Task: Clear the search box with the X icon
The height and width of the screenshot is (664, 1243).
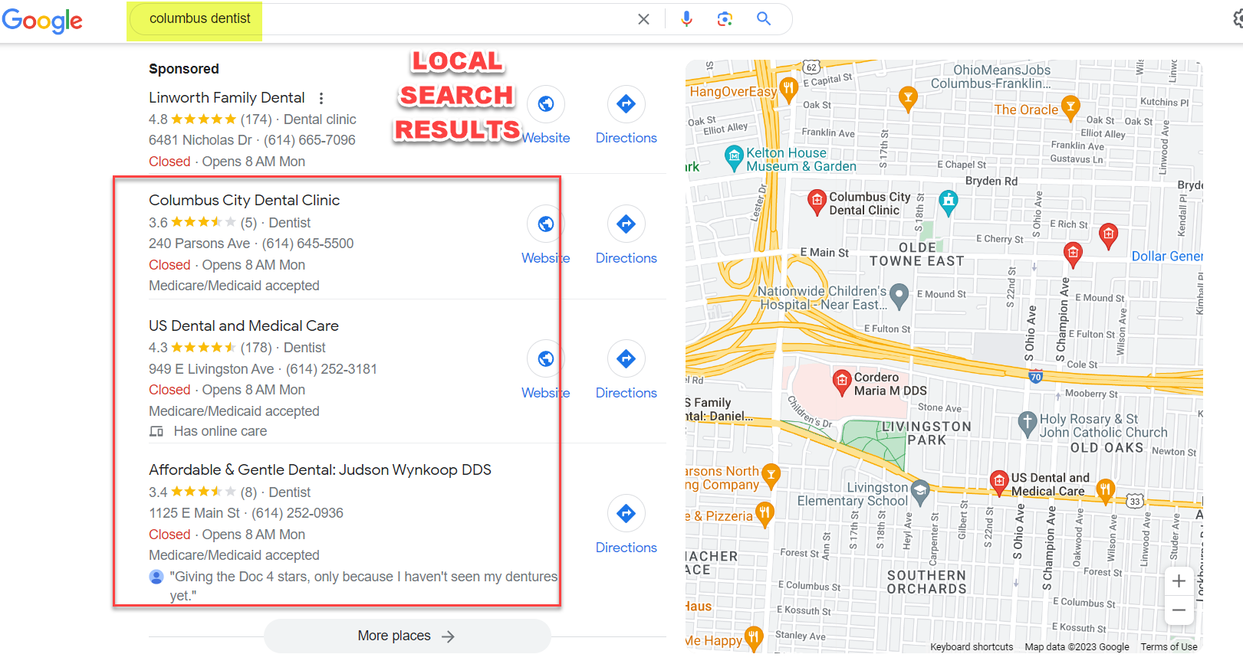Action: pyautogui.click(x=643, y=19)
